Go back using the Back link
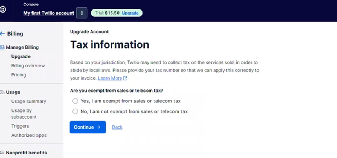Image resolution: width=337 pixels, height=158 pixels. click(x=117, y=127)
